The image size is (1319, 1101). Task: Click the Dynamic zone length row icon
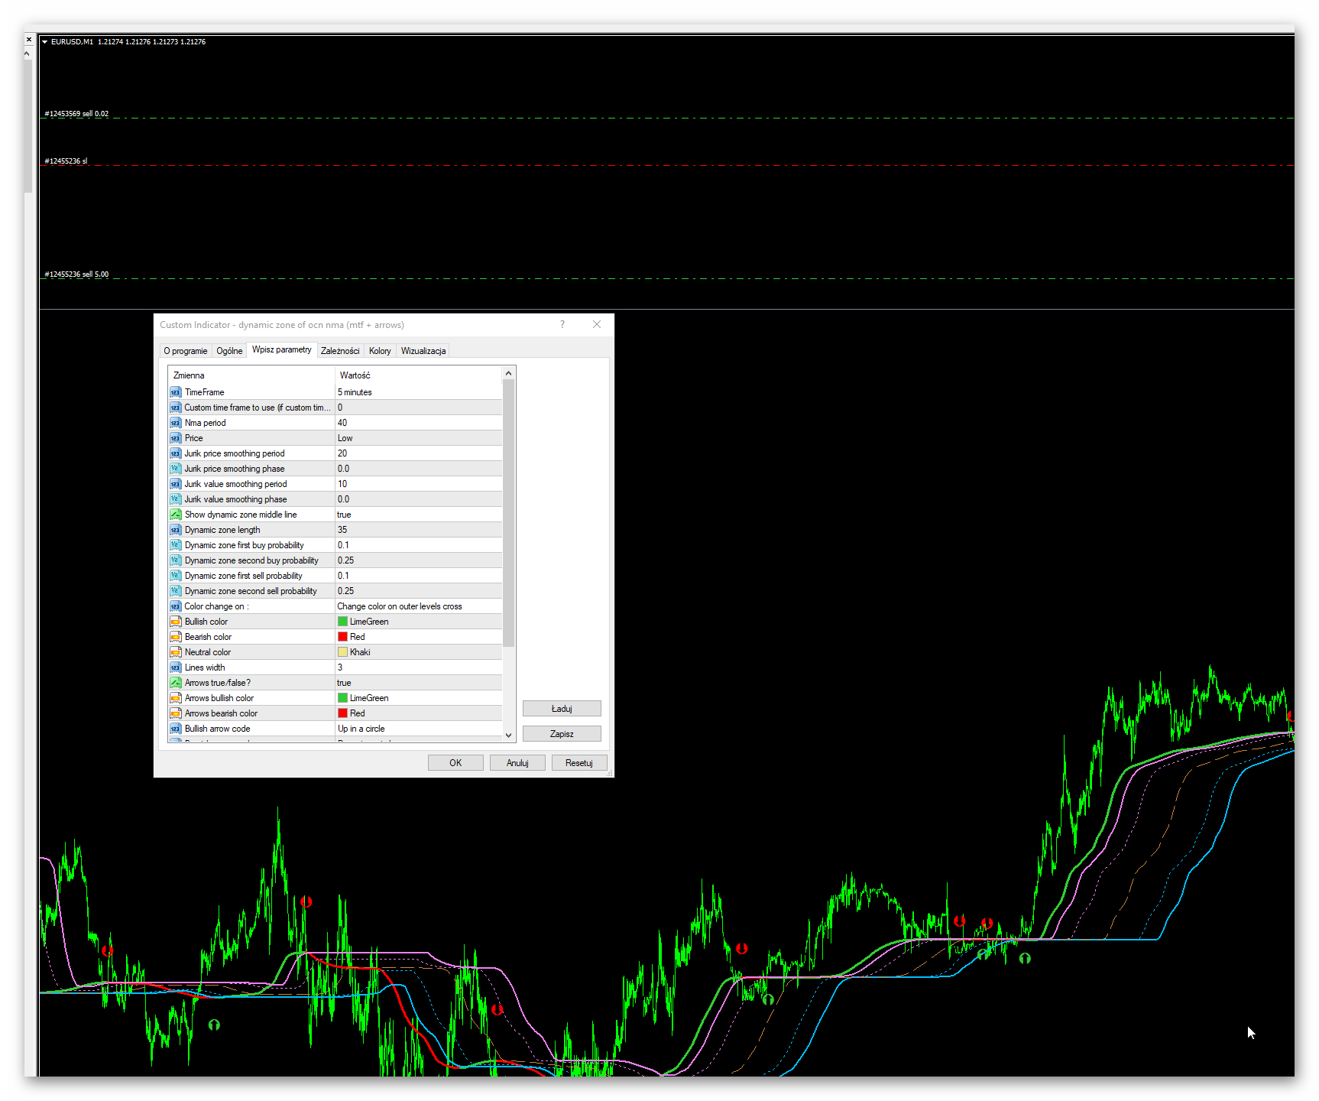click(x=175, y=530)
